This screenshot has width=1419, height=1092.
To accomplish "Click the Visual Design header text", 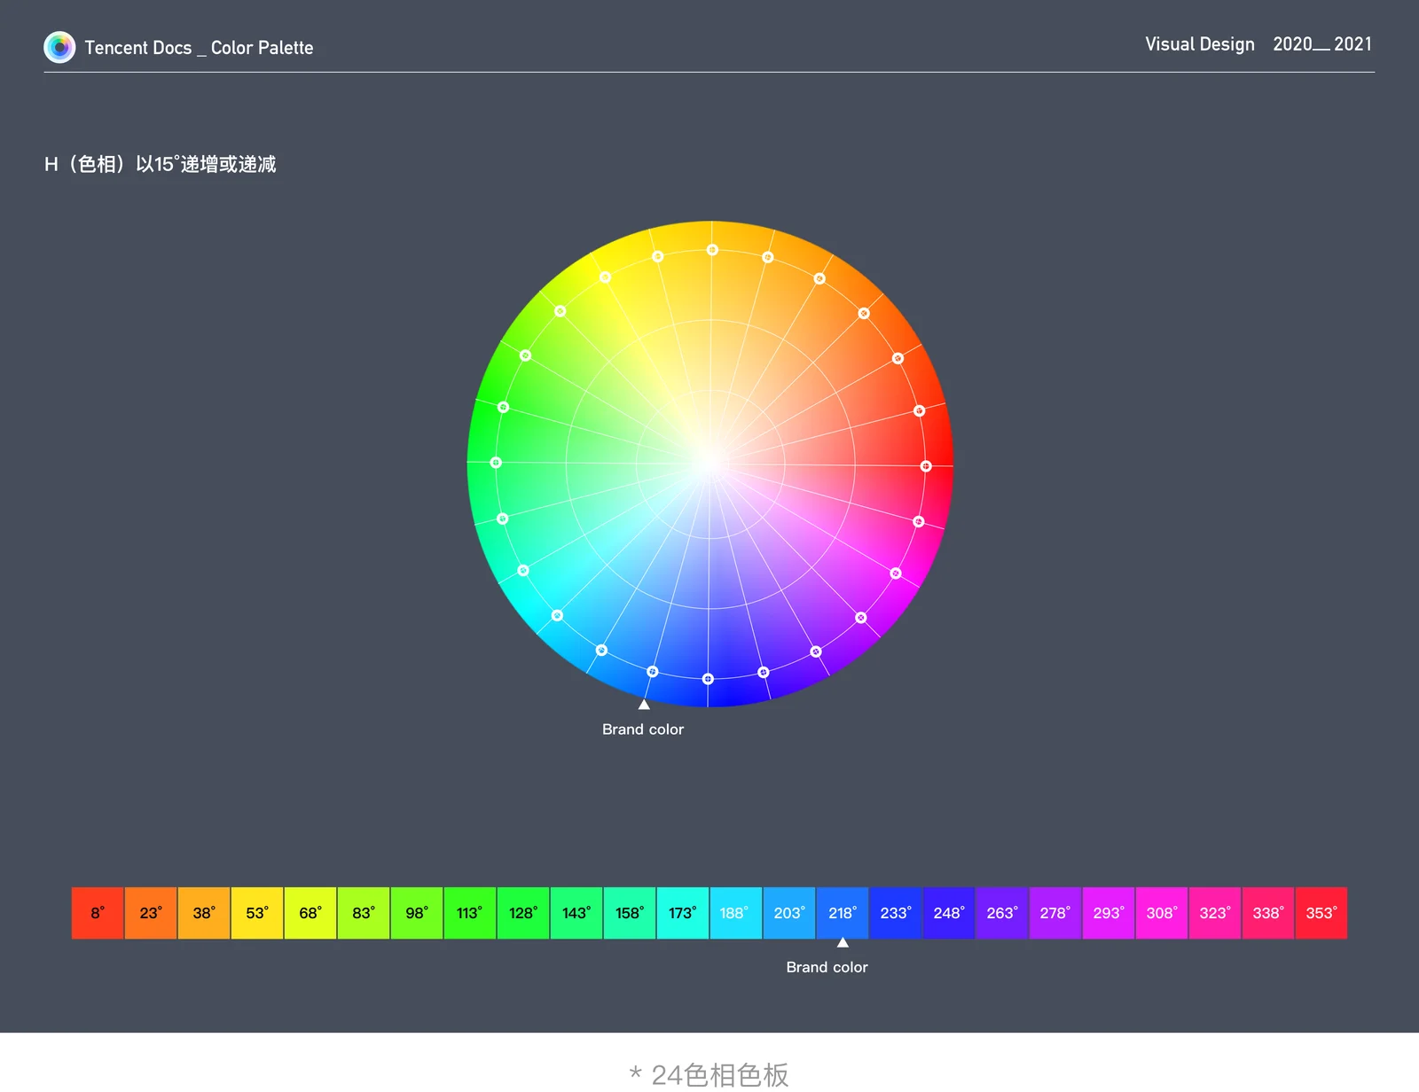I will (1199, 44).
